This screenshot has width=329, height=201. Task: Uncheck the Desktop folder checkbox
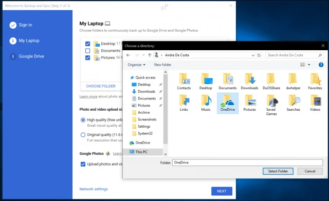88,44
